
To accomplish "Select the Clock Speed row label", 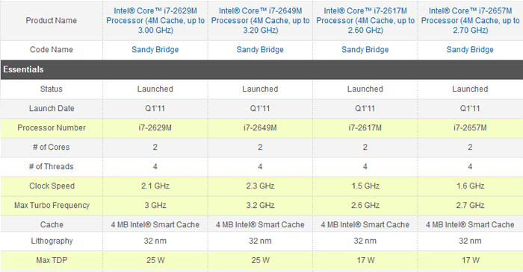I will coord(52,186).
